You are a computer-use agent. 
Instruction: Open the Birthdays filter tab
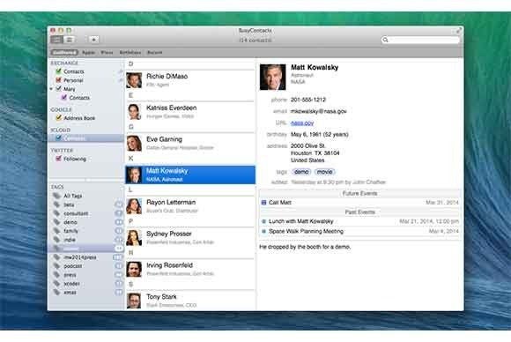(130, 53)
